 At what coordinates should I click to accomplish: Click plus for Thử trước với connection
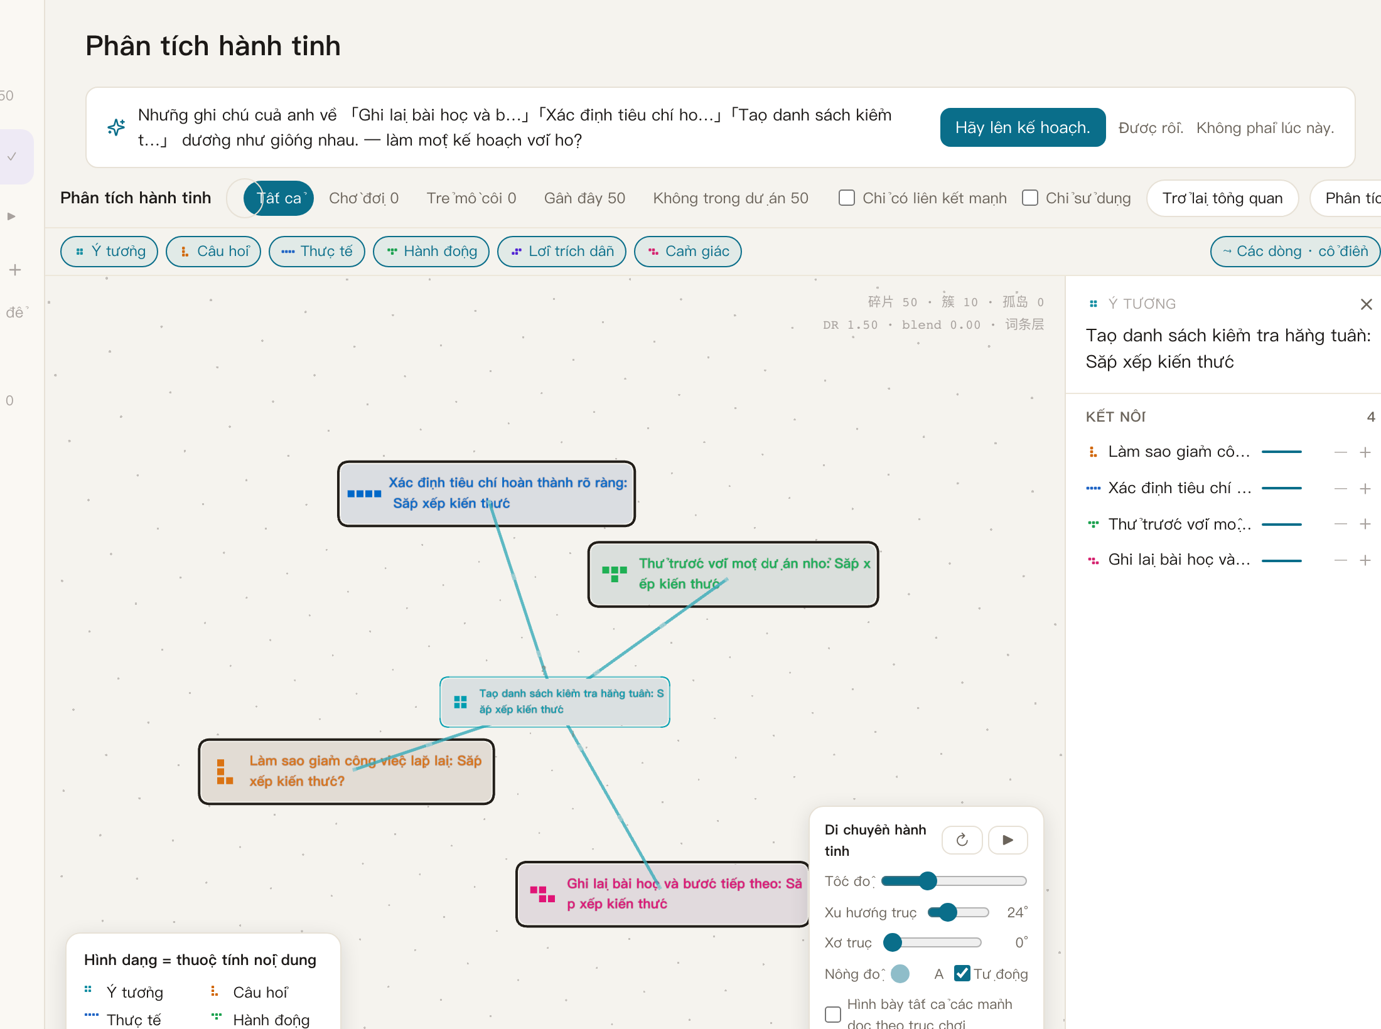tap(1365, 524)
